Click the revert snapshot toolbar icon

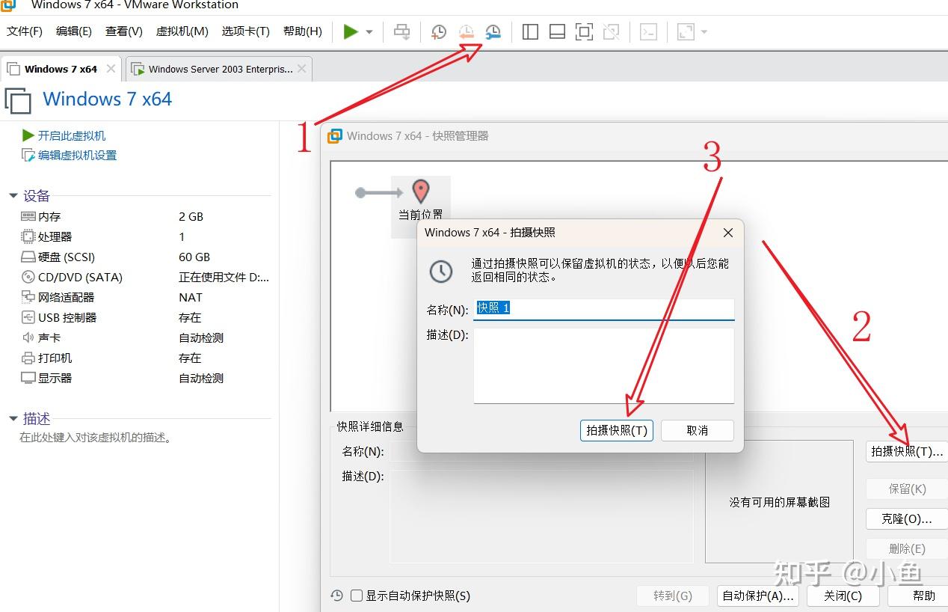[467, 31]
